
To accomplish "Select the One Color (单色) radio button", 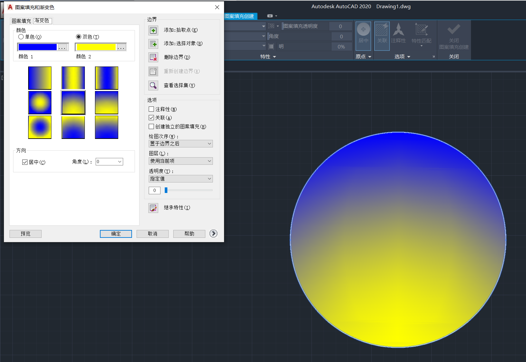I will pyautogui.click(x=21, y=37).
